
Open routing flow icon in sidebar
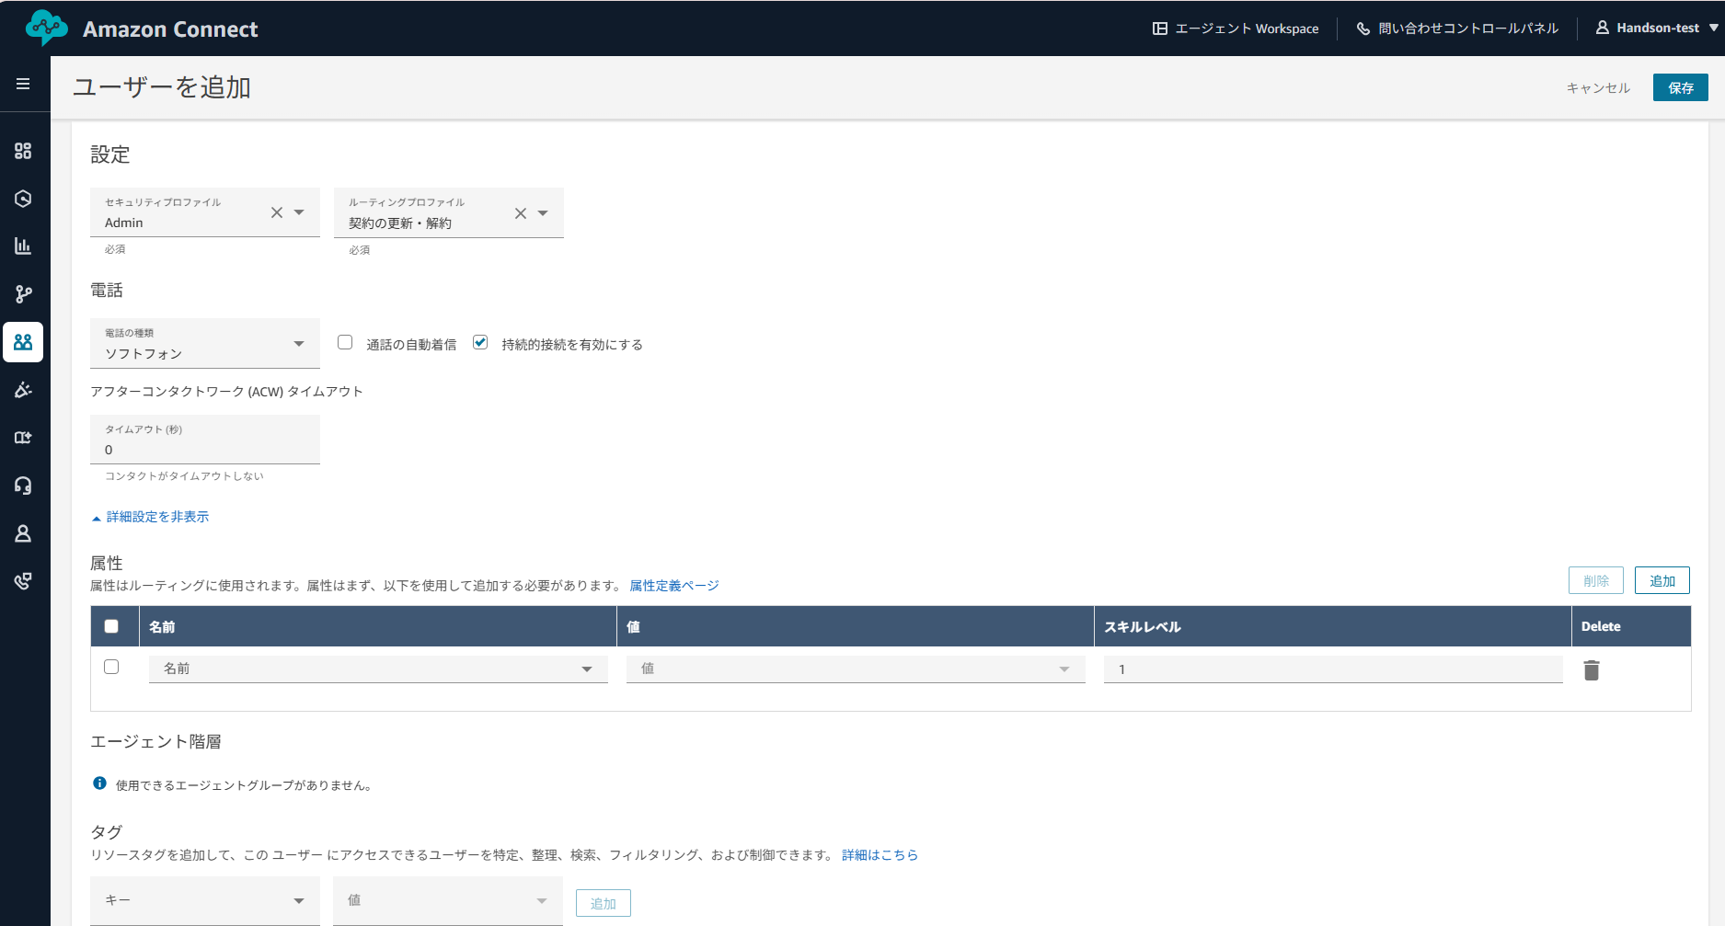click(x=23, y=294)
